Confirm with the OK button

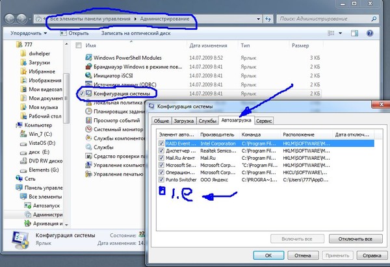(x=268, y=255)
